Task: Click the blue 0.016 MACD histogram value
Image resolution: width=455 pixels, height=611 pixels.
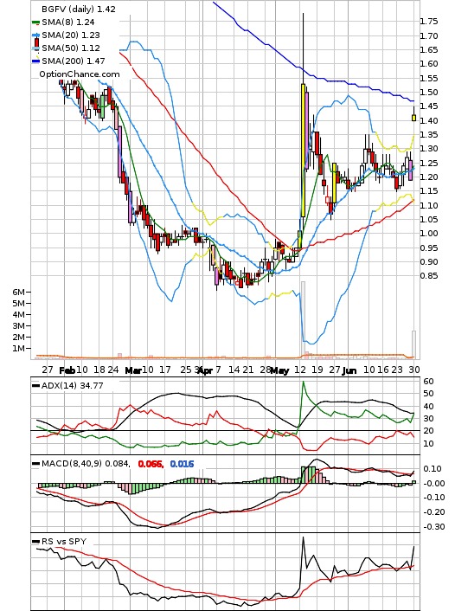Action: (x=182, y=464)
